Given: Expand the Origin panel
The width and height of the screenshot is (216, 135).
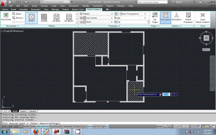Looking at the screenshot, I should [x=155, y=26].
